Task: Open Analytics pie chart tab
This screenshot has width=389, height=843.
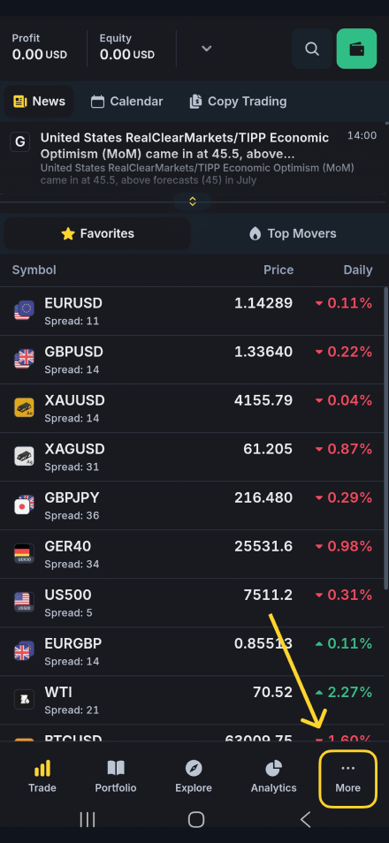Action: click(274, 777)
